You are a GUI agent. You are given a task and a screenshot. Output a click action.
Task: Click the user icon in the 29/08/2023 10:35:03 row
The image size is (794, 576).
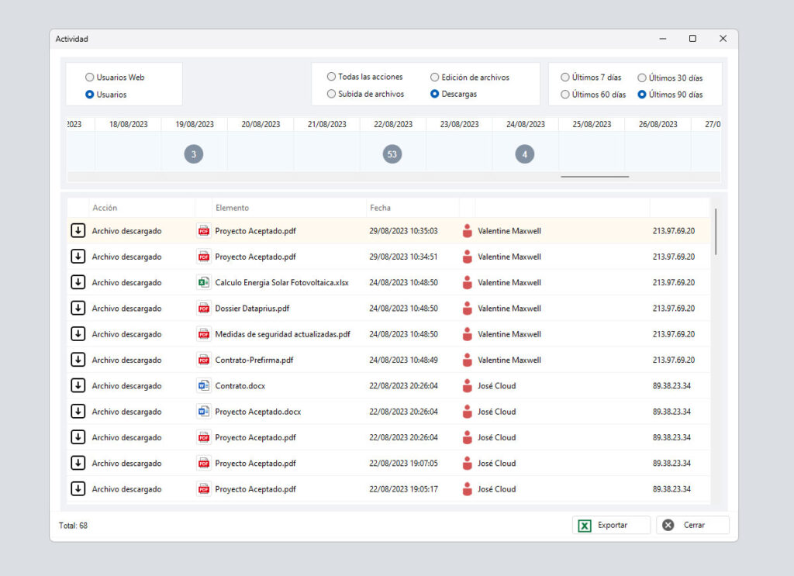pyautogui.click(x=468, y=230)
